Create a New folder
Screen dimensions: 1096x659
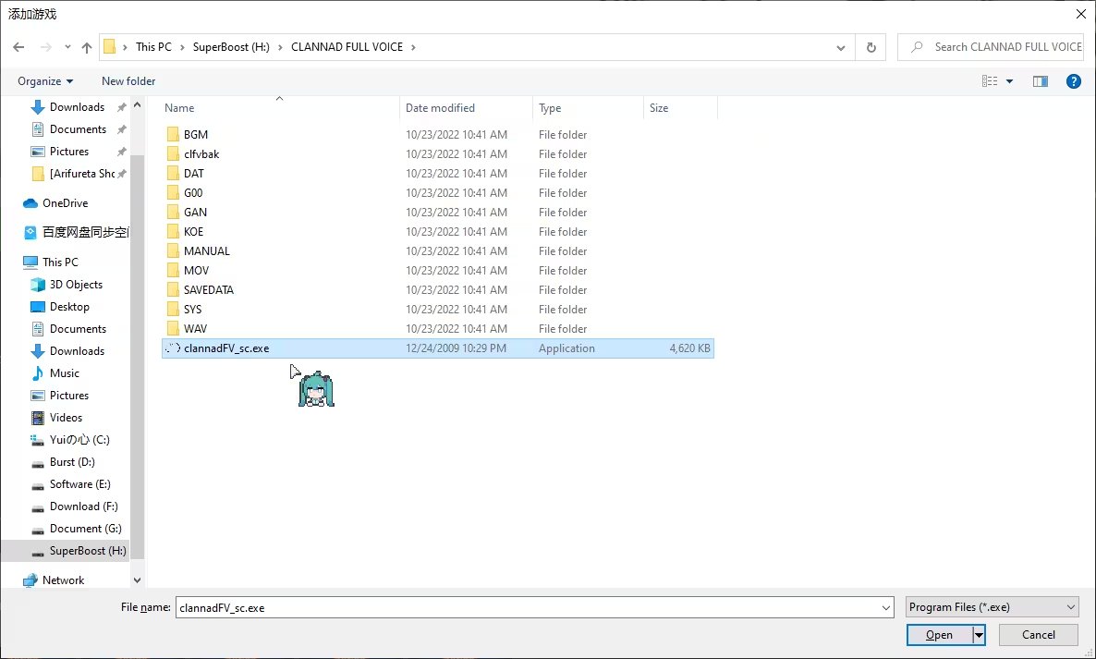coord(128,81)
